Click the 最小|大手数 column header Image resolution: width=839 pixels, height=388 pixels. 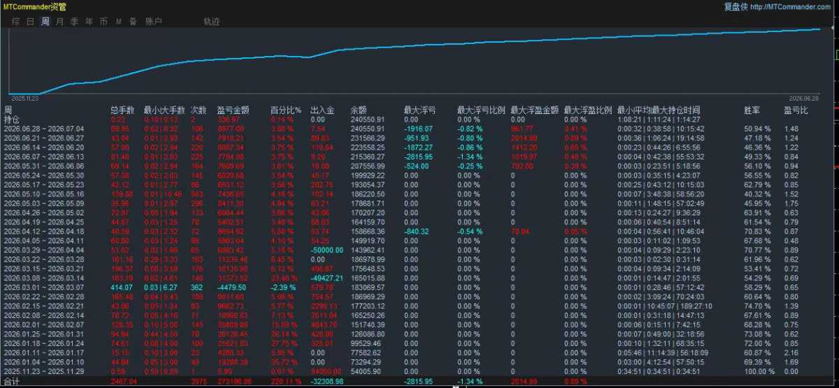[x=164, y=110]
